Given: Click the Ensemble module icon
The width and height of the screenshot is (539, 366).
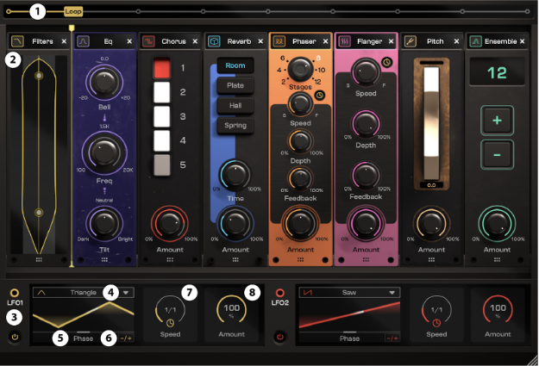Looking at the screenshot, I should [x=475, y=41].
